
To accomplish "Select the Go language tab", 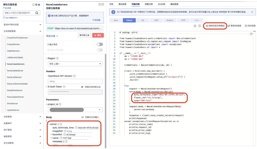I will (143, 20).
